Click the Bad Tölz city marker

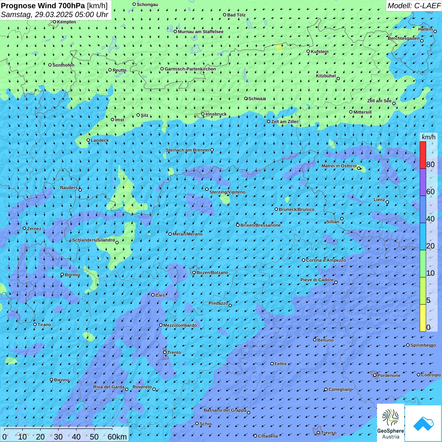[225, 15]
